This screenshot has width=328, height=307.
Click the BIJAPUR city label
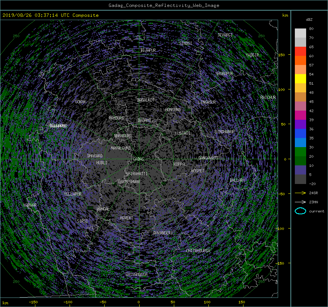click(148, 50)
